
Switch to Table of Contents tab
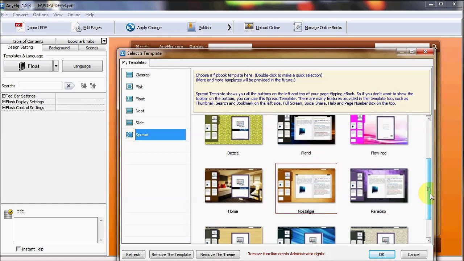[x=28, y=41]
